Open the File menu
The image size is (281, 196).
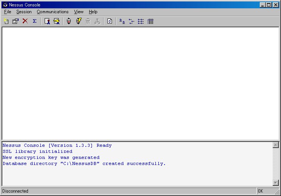click(x=8, y=12)
